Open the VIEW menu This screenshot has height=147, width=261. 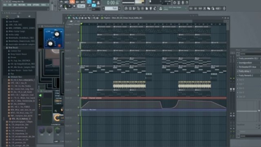(29, 5)
